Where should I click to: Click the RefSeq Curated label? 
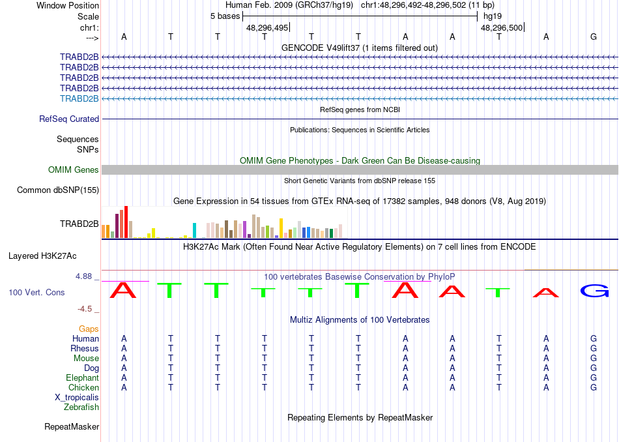[69, 119]
